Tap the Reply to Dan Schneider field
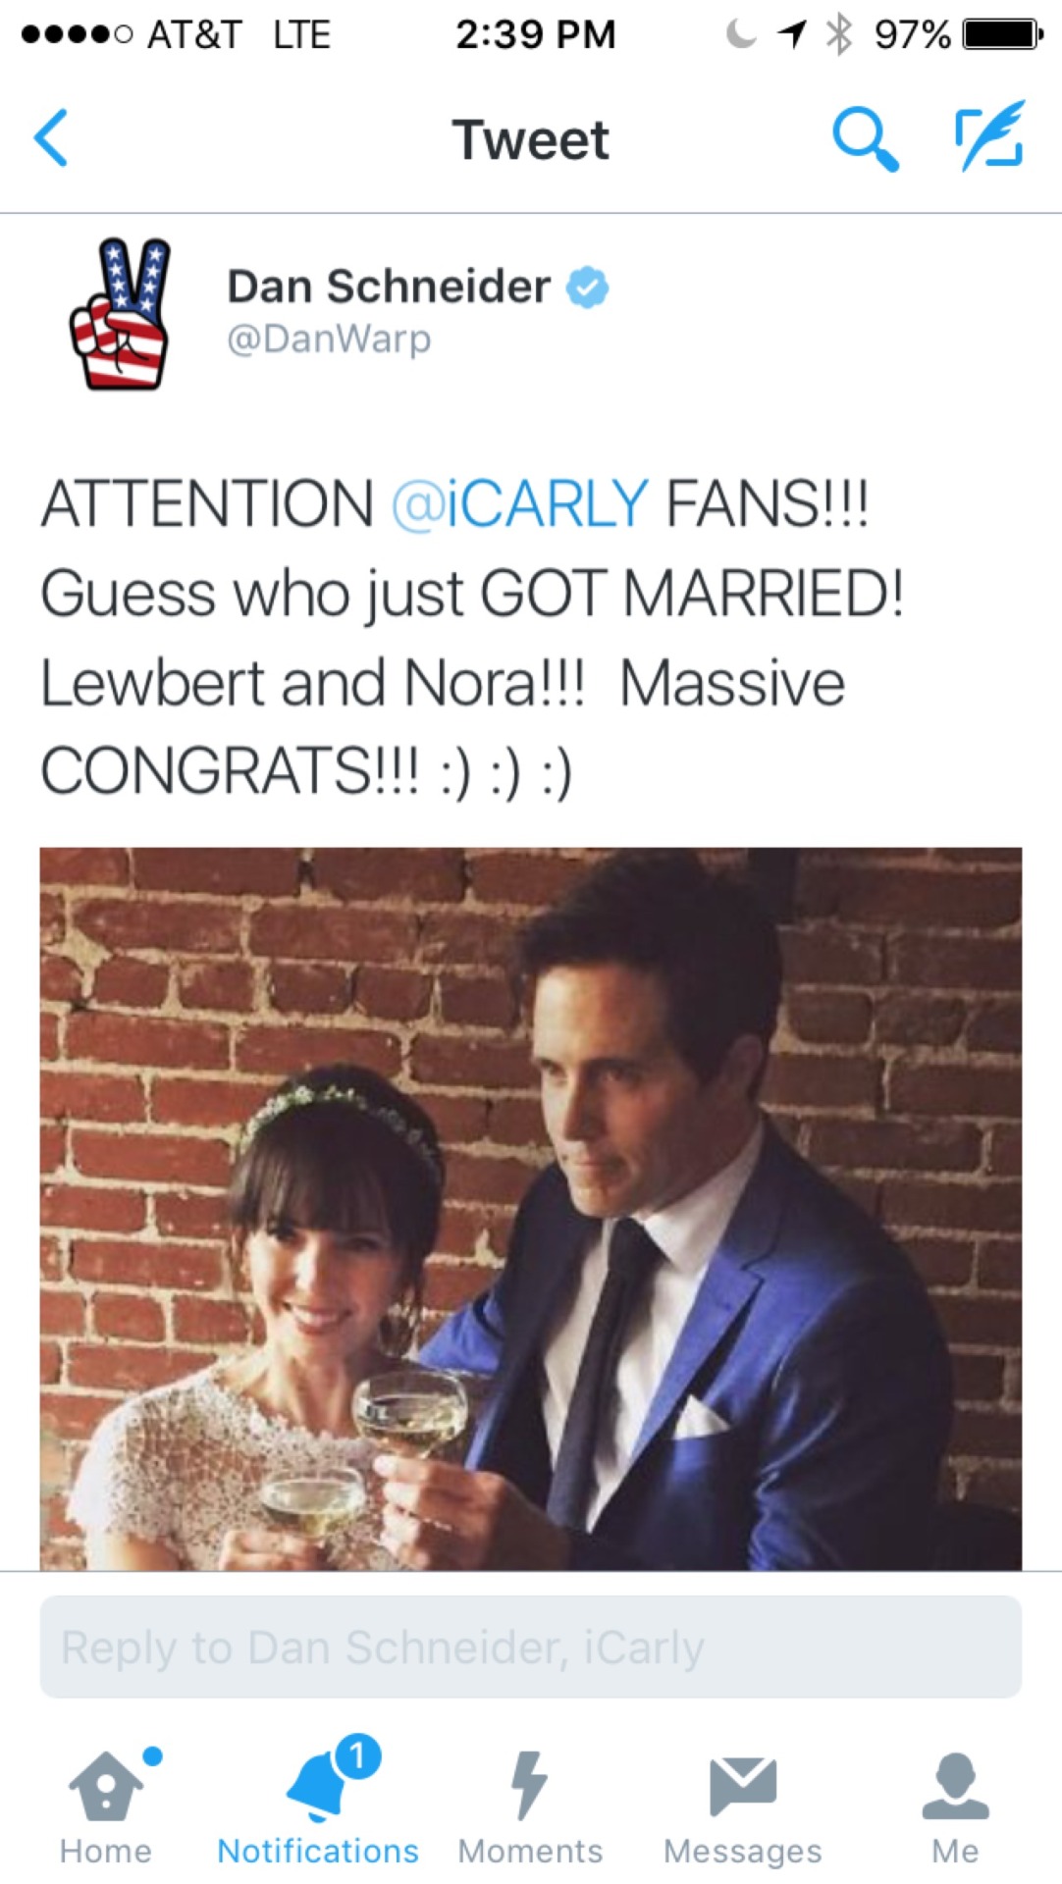Viewport: 1062px width, 1884px height. coord(530,1647)
